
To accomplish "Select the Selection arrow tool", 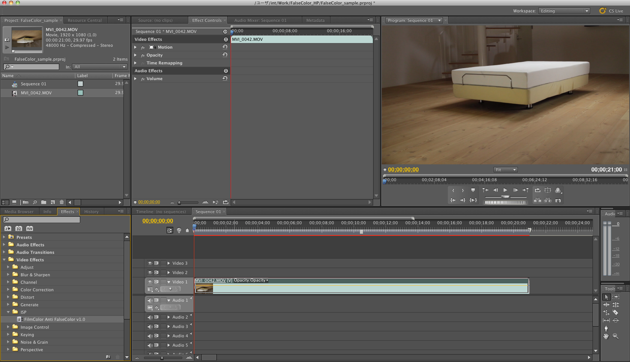I will pos(606,297).
